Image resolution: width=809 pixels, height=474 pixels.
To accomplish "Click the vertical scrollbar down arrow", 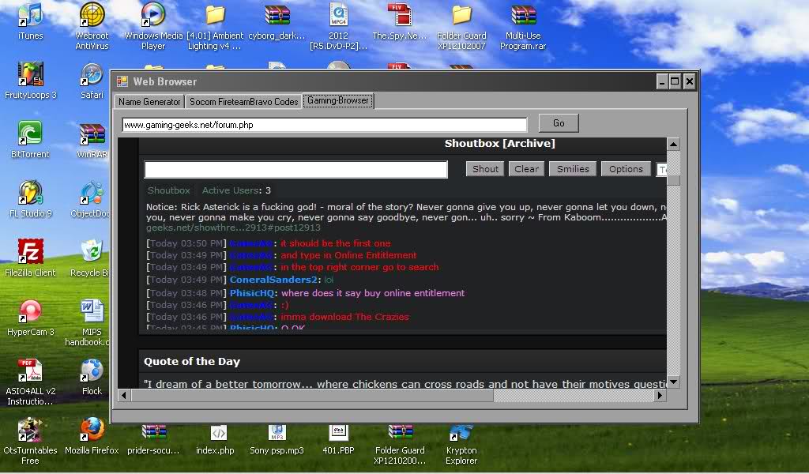I will coord(673,382).
